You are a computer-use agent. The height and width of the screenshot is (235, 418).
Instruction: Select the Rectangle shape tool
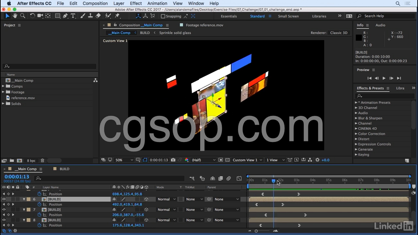click(x=57, y=16)
